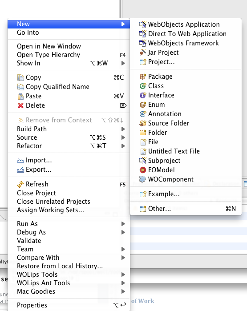Click the Source Folder label
The image size is (247, 311).
pyautogui.click(x=169, y=123)
